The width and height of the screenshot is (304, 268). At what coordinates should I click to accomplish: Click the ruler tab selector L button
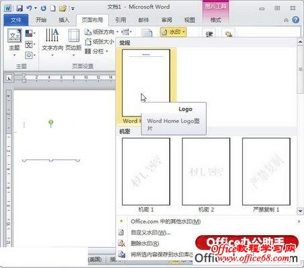tap(9, 78)
